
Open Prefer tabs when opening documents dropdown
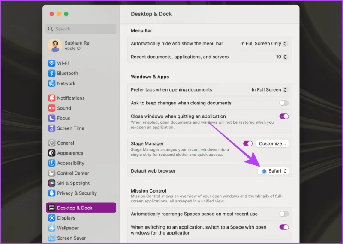click(270, 90)
